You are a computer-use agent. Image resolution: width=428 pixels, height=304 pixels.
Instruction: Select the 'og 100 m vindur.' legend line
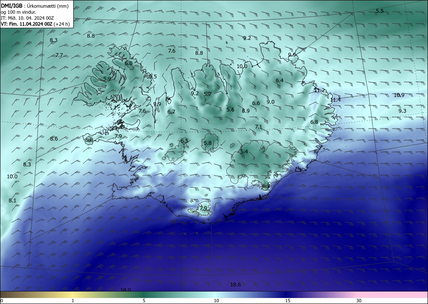(18, 12)
